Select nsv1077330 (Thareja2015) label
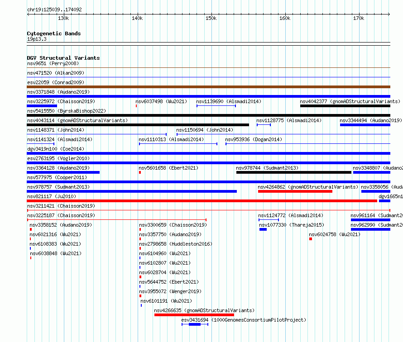The width and height of the screenshot is (403, 342). pos(292,225)
